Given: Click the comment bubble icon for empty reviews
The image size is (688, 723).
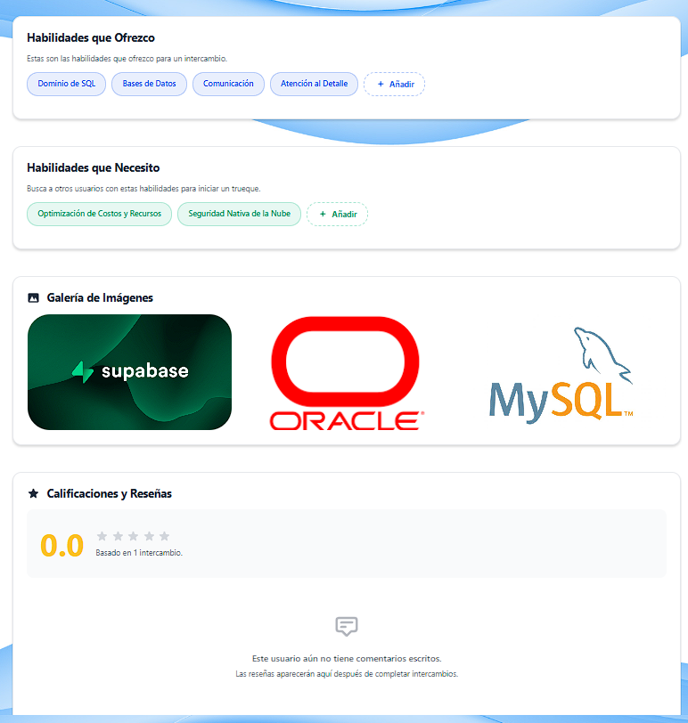Looking at the screenshot, I should tap(347, 626).
